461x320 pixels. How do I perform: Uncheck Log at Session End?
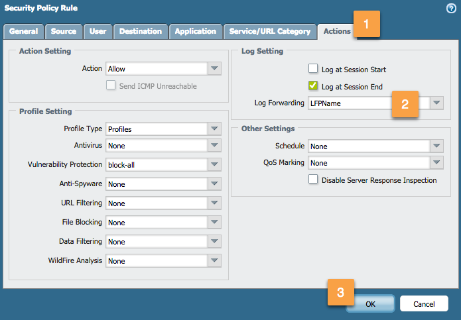(313, 86)
